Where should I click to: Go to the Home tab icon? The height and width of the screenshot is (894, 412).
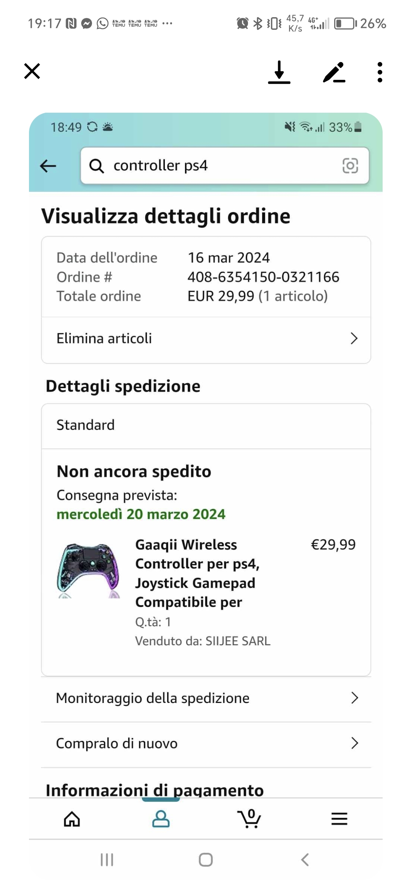coord(72,819)
